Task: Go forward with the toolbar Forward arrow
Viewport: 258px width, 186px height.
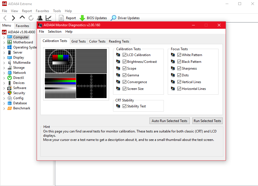Action: [x=13, y=18]
